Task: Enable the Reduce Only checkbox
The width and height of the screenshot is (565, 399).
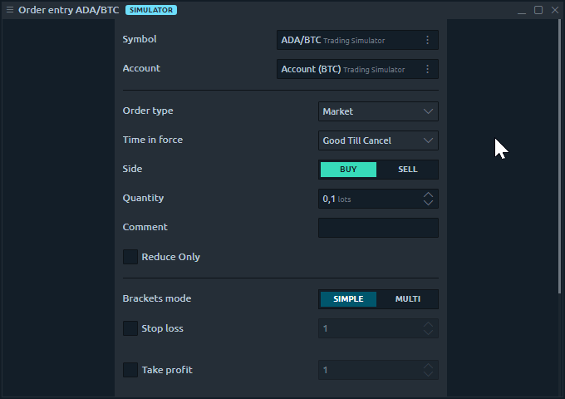Action: tap(130, 257)
